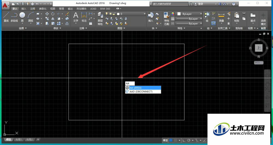Expand the 绘图 panel dropdown
Viewport: 273px width, 145px height.
23,28
